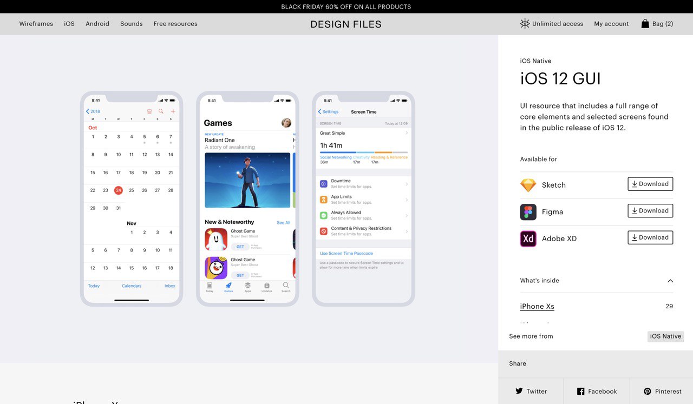This screenshot has height=404, width=693.
Task: Click the Screen Time usage bar
Action: (364, 153)
